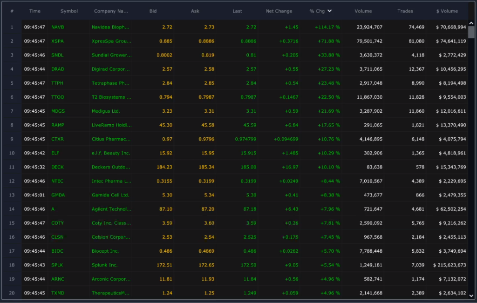Sort by the Last column header
This screenshot has width=477, height=303.
237,11
